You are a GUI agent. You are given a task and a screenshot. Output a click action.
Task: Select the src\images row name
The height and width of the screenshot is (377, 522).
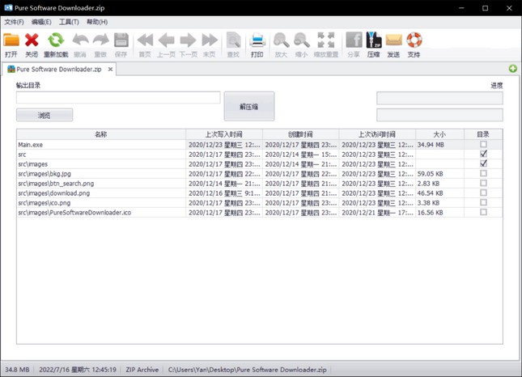(33, 164)
